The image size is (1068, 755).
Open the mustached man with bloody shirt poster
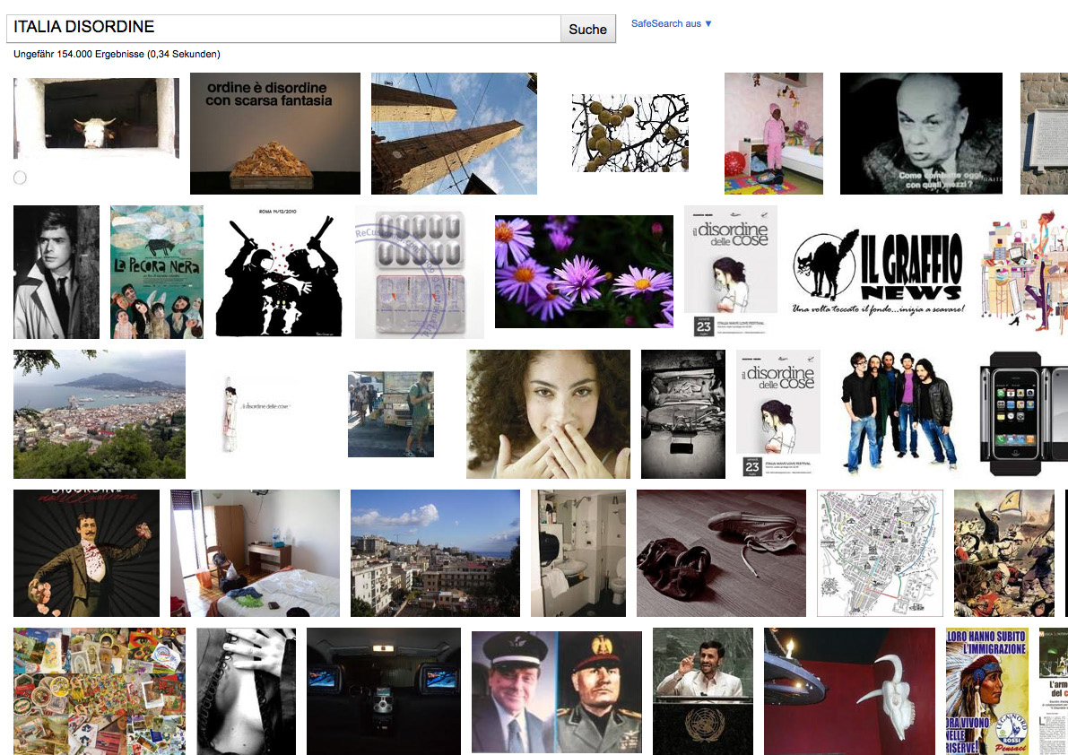point(86,553)
